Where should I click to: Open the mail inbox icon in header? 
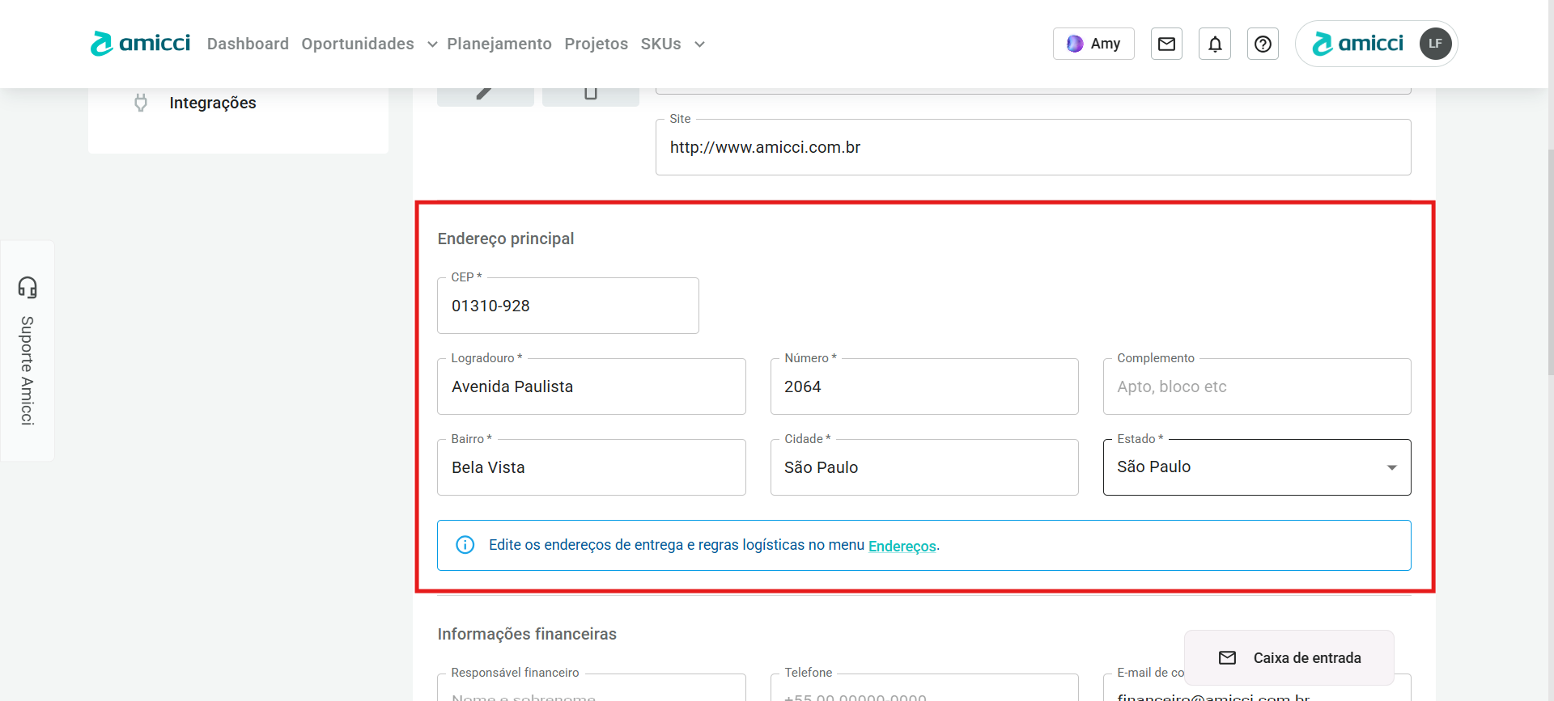1166,44
